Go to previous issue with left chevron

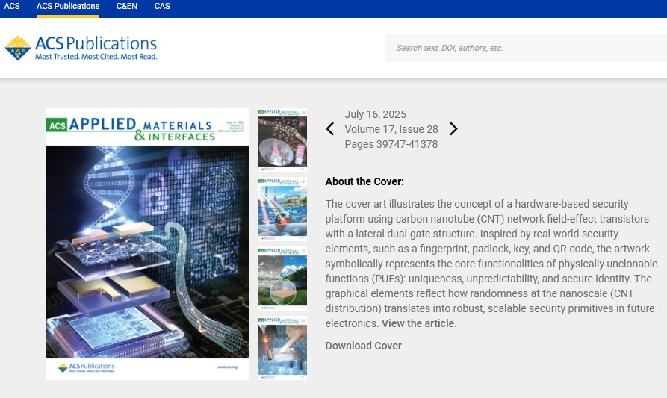pyautogui.click(x=330, y=129)
